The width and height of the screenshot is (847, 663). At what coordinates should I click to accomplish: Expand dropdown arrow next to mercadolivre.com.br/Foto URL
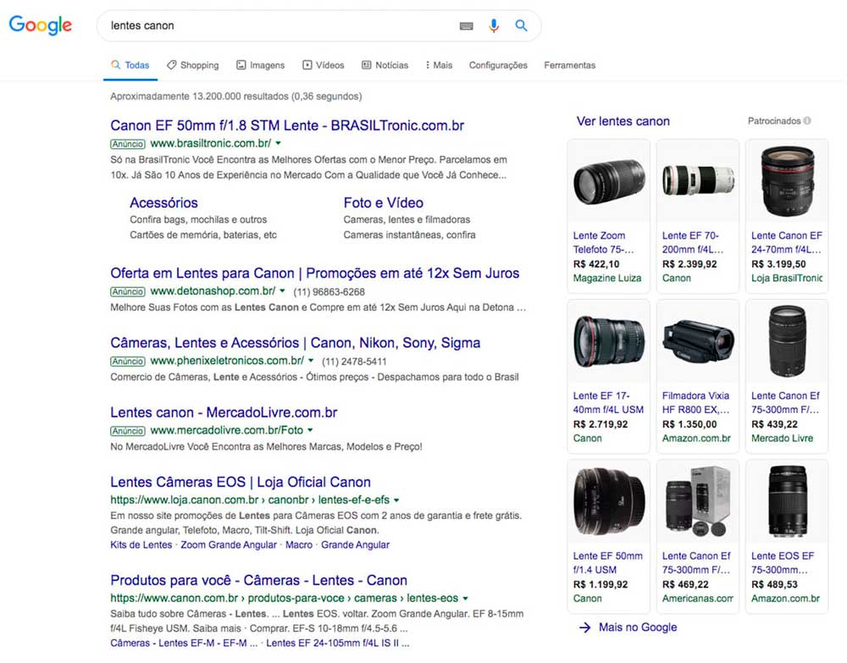[310, 430]
